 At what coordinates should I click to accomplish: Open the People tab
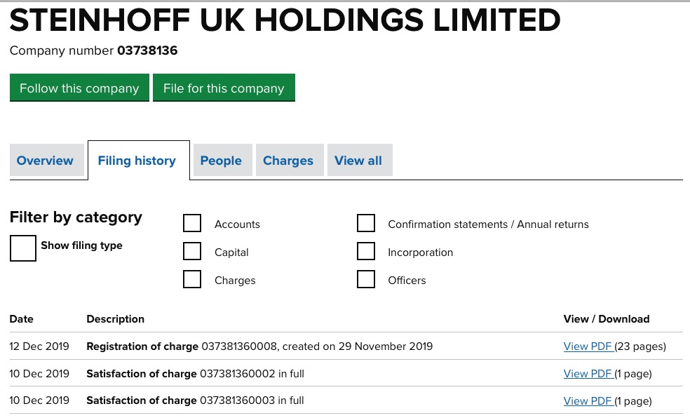pyautogui.click(x=221, y=160)
